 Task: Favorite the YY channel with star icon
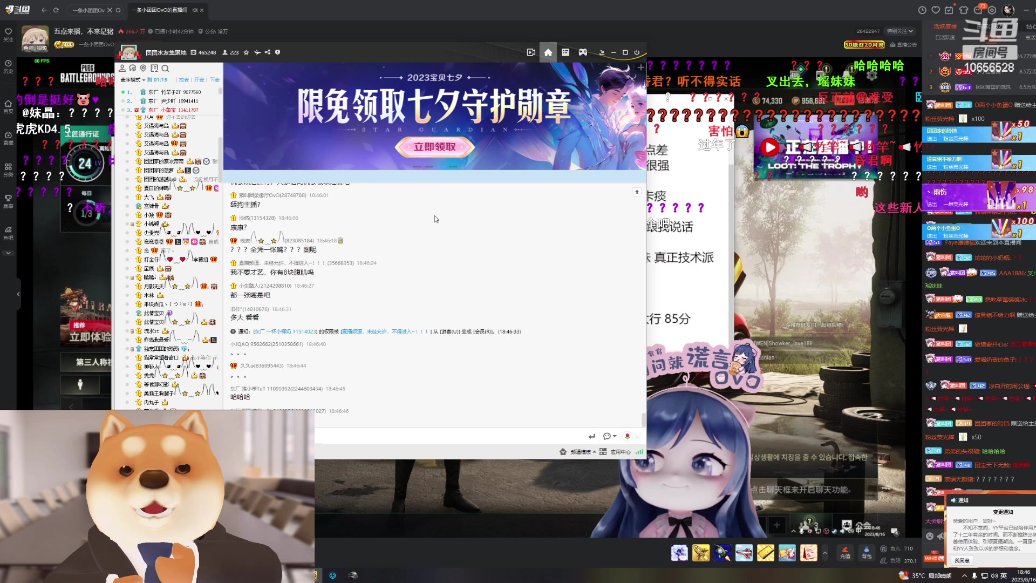[246, 52]
